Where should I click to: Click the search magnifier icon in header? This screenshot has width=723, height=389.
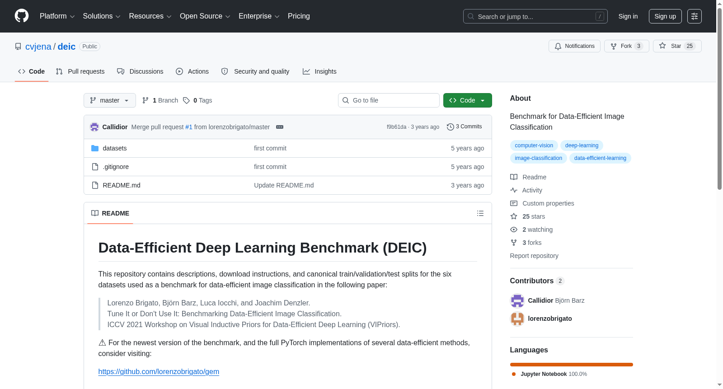[x=471, y=16]
